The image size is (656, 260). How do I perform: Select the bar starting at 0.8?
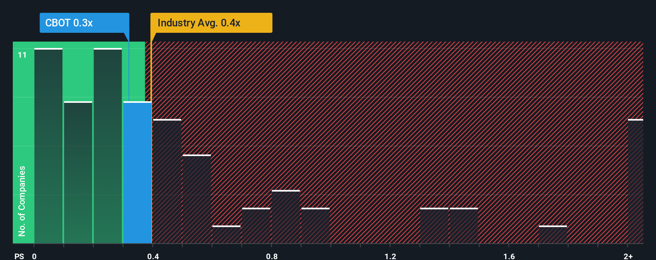click(x=286, y=217)
